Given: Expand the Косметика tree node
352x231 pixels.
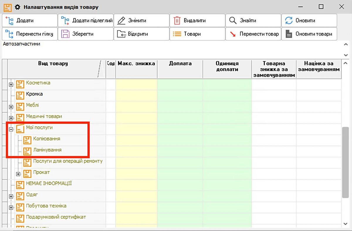Looking at the screenshot, I should (11, 85).
